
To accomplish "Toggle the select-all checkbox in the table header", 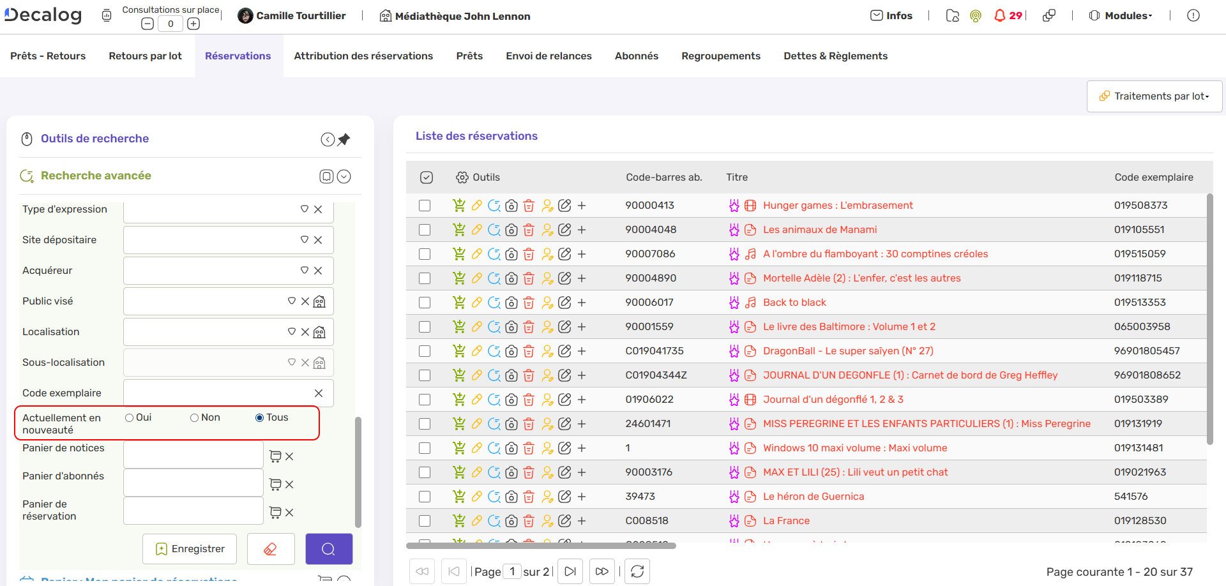I will 427,177.
